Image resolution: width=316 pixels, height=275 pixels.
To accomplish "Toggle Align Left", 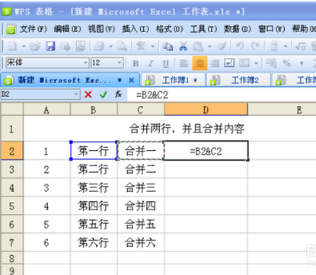I will 184,63.
